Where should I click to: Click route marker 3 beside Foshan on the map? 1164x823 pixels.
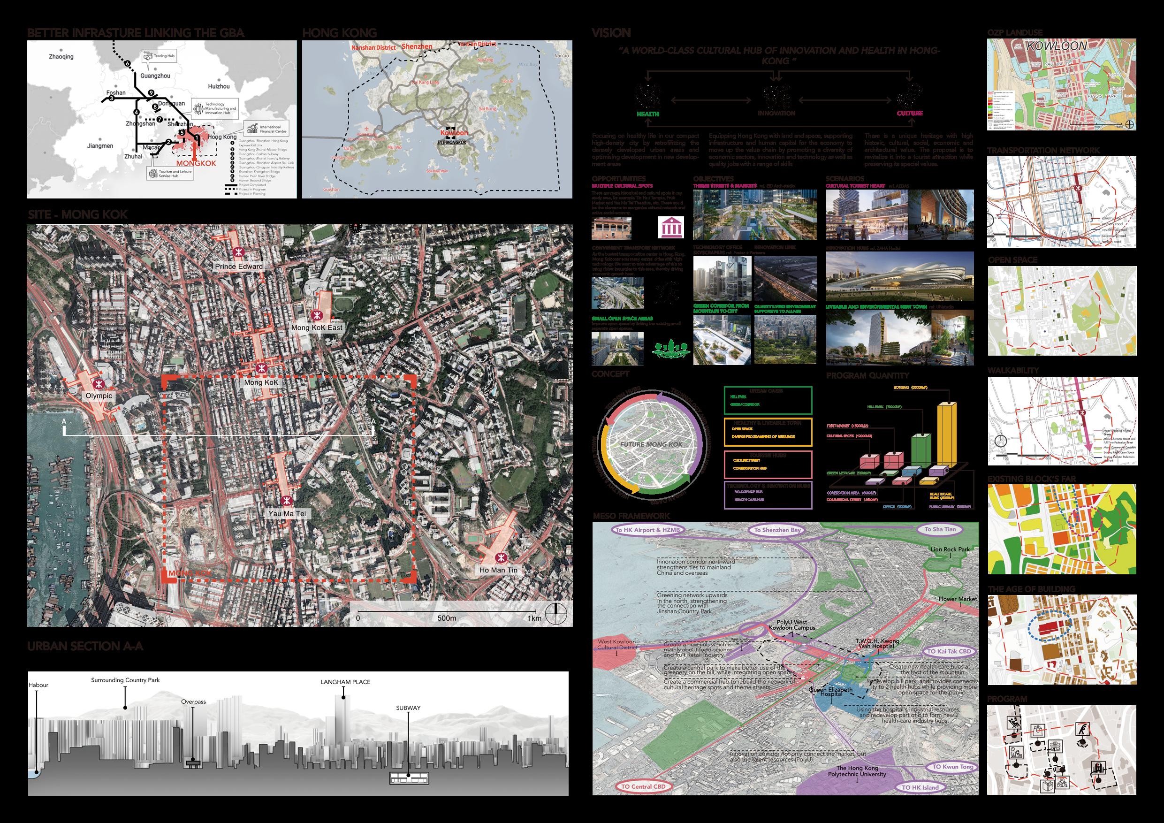pyautogui.click(x=112, y=99)
